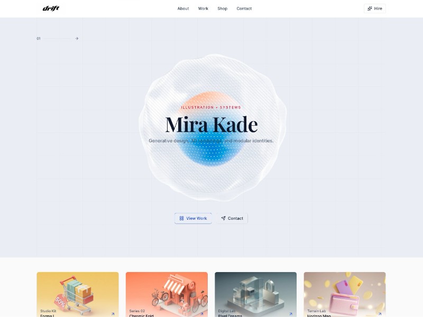Click the paper plane icon in the Contact button
This screenshot has height=317, width=423.
[223, 218]
